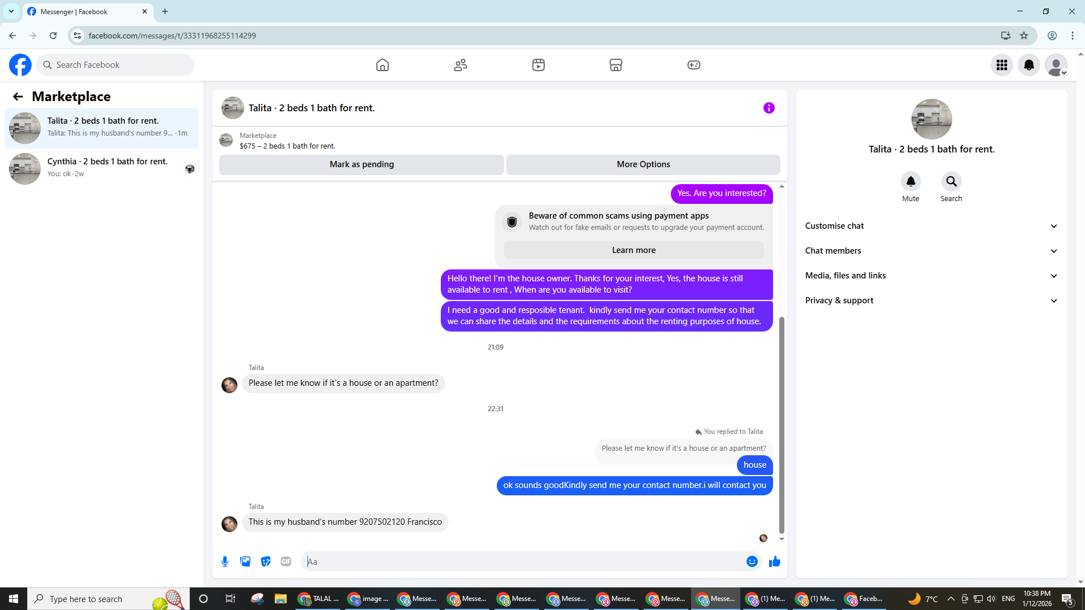The image size is (1085, 610).
Task: Open the GIF picker
Action: coord(286,561)
